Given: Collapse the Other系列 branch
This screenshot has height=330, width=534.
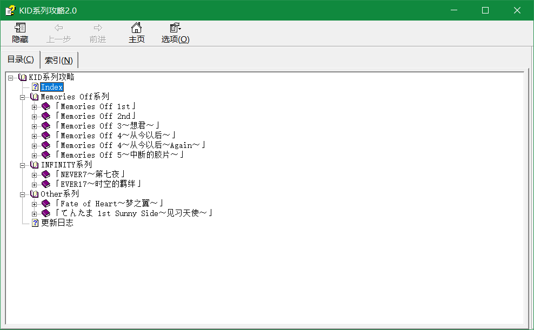Looking at the screenshot, I should (x=22, y=193).
